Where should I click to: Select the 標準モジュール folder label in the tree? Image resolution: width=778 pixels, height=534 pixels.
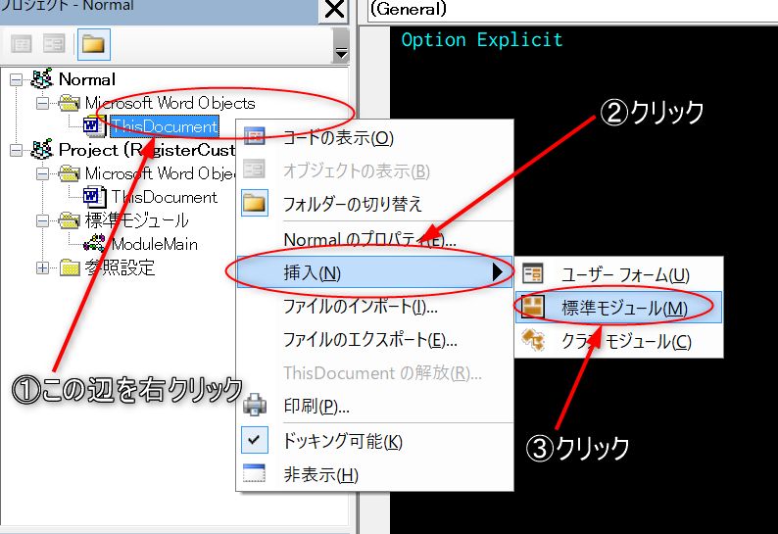pyautogui.click(x=136, y=220)
